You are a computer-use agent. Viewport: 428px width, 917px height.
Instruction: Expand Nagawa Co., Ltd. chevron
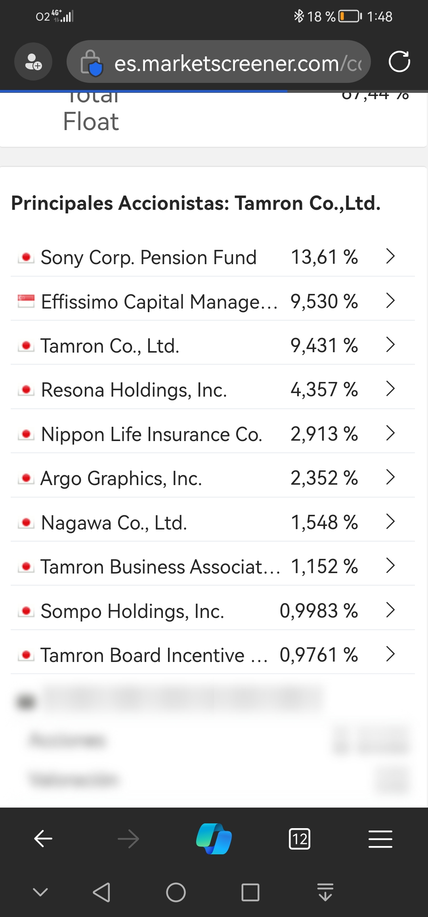point(391,522)
